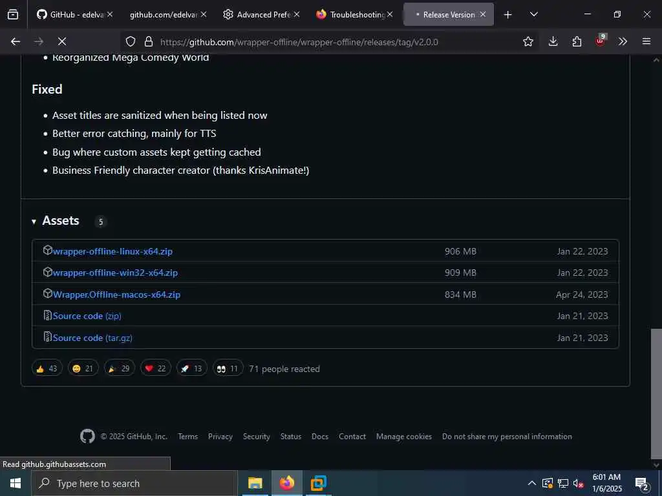View site info via the padlock icon
Screen dimensions: 662x496
(149, 41)
